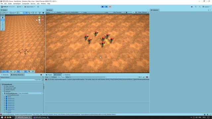Select the Inspector tab
The height and width of the screenshot is (119, 212).
pos(155,10)
